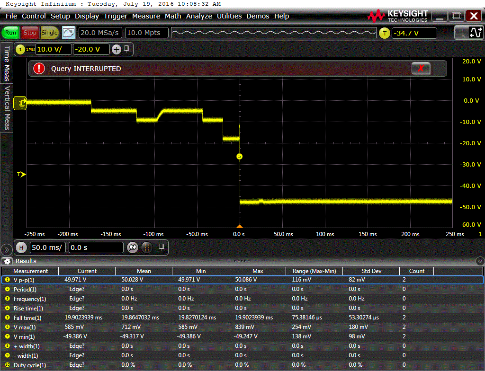485x371 pixels.
Task: Open the Analyze menu
Action: click(199, 16)
